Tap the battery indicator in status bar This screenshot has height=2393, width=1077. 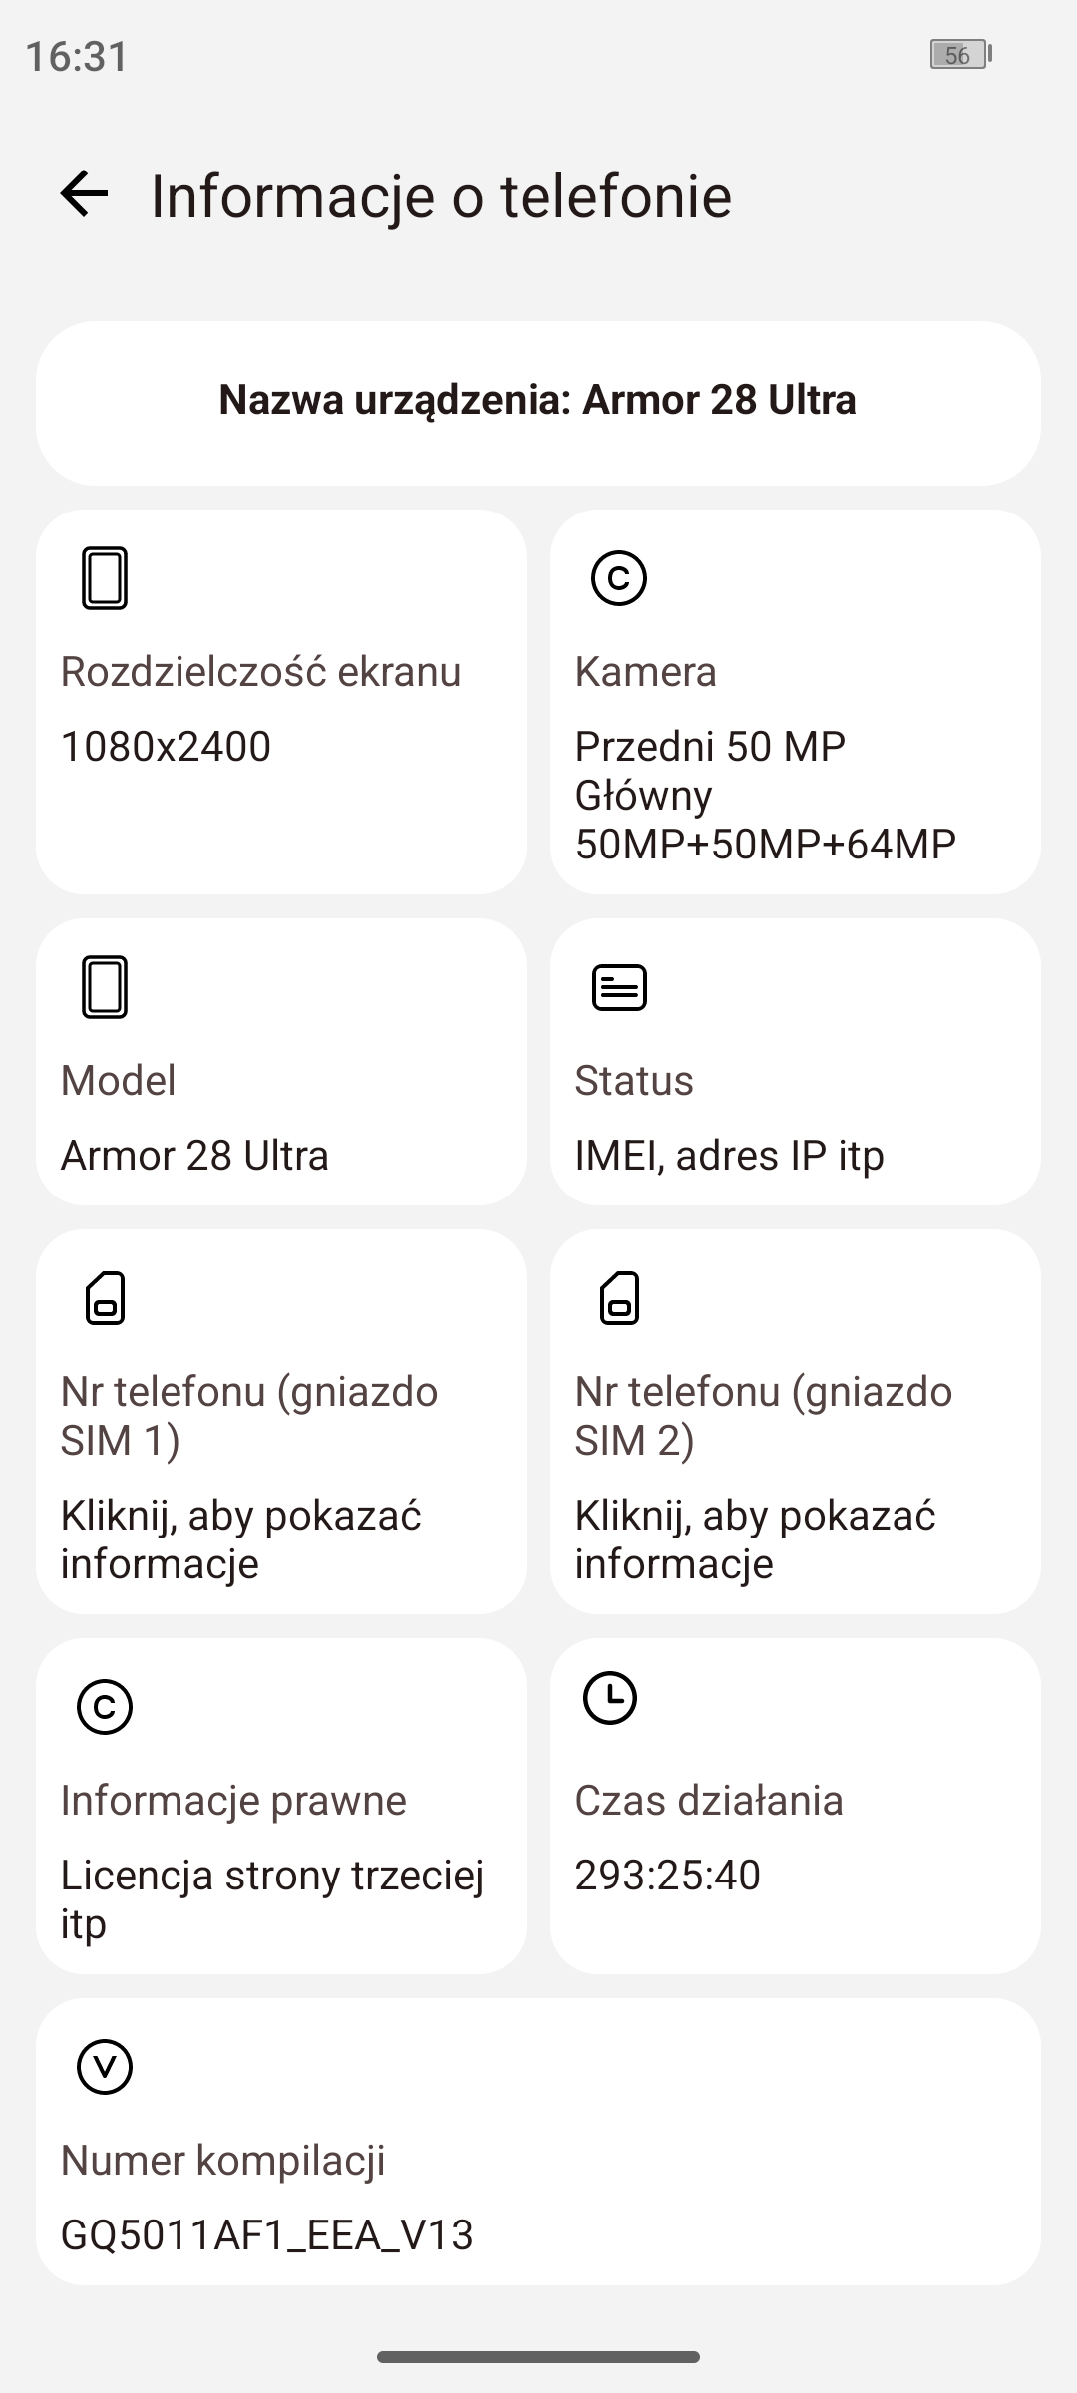pos(960,55)
